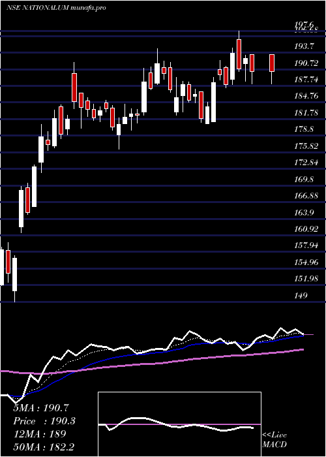Click the 160.92 price level label
326x457 pixels.
click(x=306, y=229)
